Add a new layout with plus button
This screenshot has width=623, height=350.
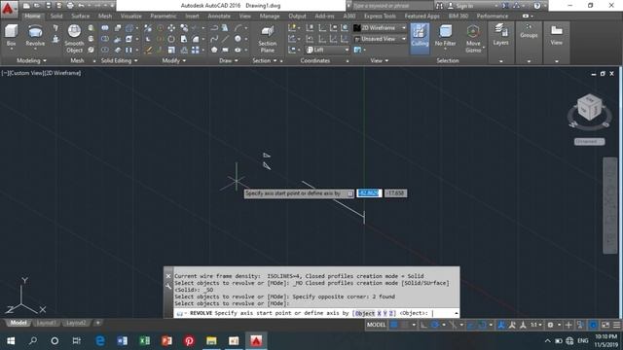click(97, 323)
